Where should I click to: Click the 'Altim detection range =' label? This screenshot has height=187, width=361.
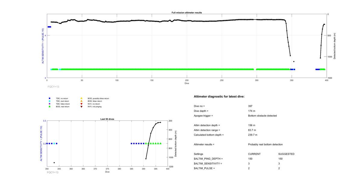point(207,130)
